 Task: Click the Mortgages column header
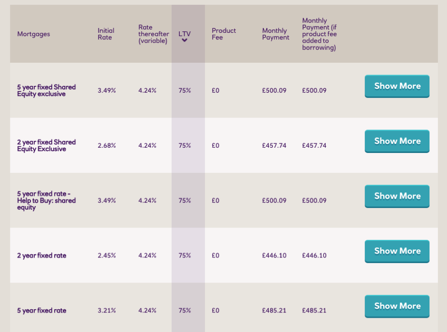point(33,34)
